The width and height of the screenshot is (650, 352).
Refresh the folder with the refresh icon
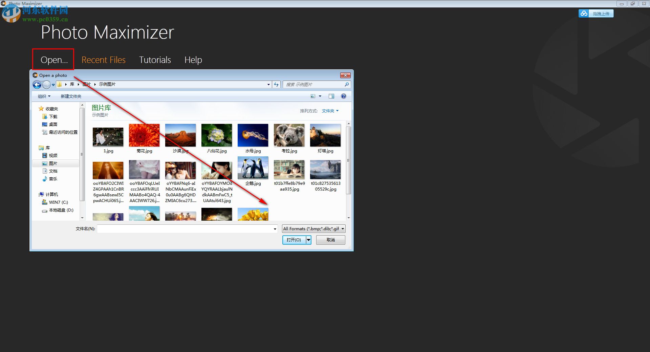[x=276, y=85]
